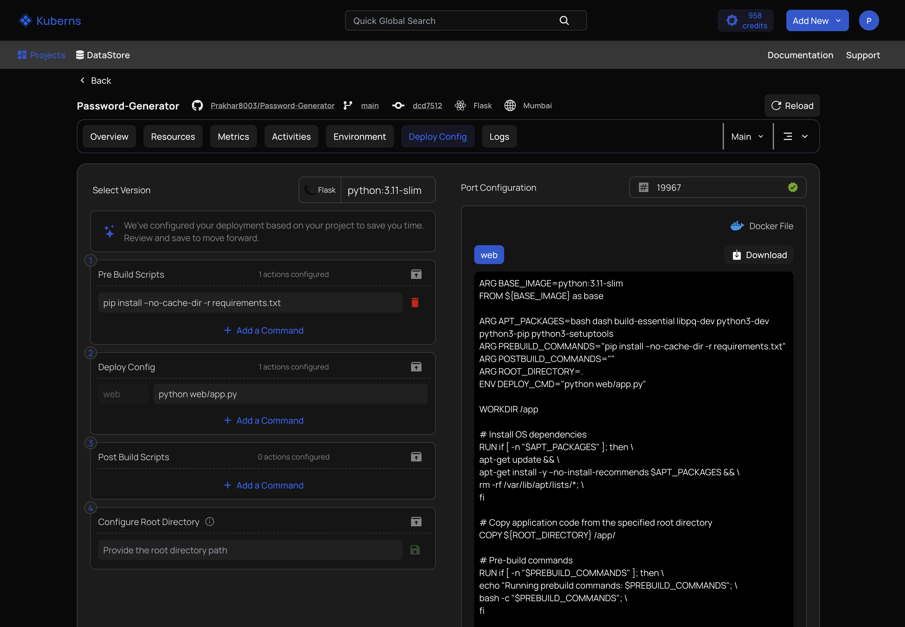Click the port hash icon
Image resolution: width=905 pixels, height=627 pixels.
(x=643, y=187)
